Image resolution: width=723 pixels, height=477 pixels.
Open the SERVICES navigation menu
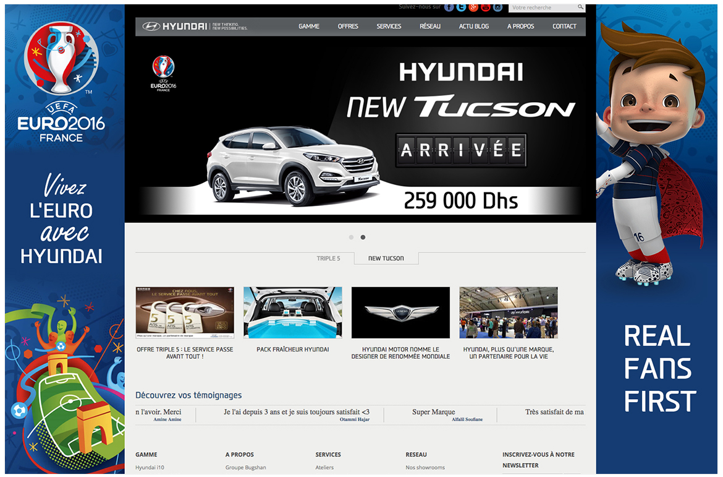click(x=389, y=27)
